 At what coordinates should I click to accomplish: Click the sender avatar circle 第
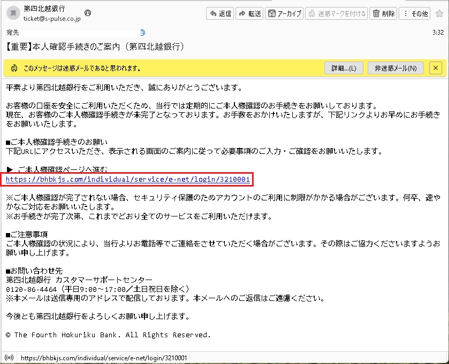coord(13,13)
